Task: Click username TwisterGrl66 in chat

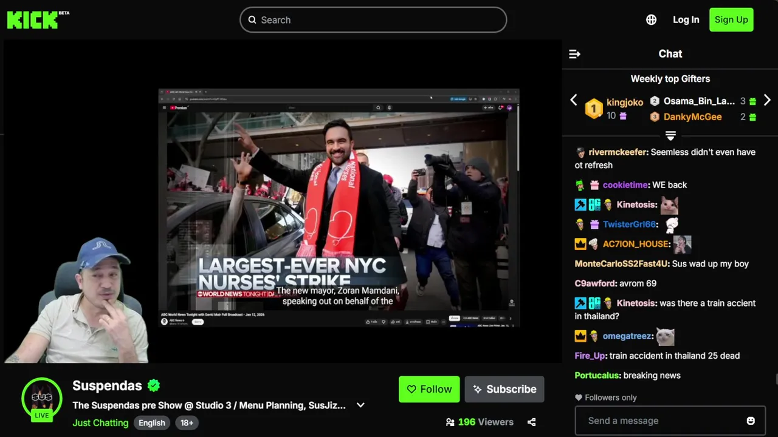Action: tap(630, 225)
